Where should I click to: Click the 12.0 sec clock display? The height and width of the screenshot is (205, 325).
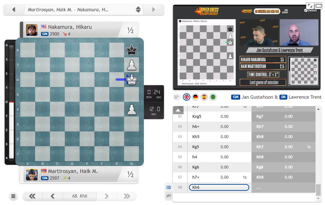[154, 110]
